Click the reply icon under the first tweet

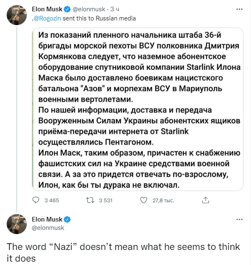click(x=36, y=200)
